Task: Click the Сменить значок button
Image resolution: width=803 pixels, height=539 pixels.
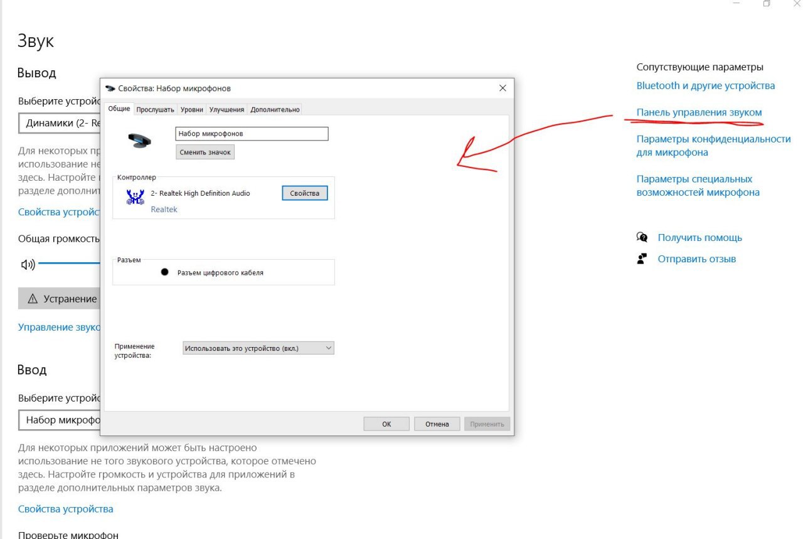Action: (x=205, y=152)
